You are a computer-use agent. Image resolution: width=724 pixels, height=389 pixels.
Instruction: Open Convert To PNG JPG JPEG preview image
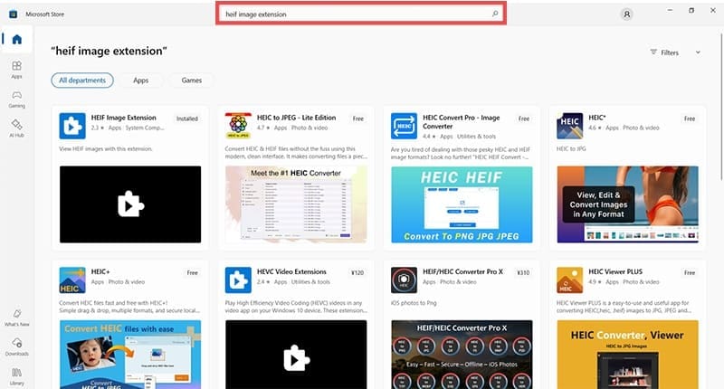[462, 204]
